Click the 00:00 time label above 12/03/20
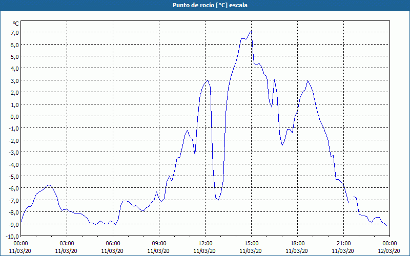Screen dimensions: 410x256 tap(389, 244)
